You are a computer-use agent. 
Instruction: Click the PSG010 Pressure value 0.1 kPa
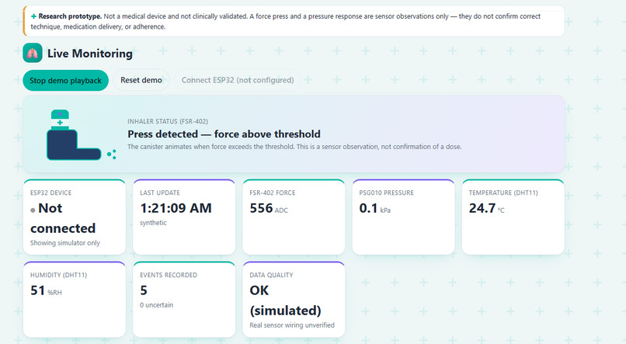click(374, 208)
